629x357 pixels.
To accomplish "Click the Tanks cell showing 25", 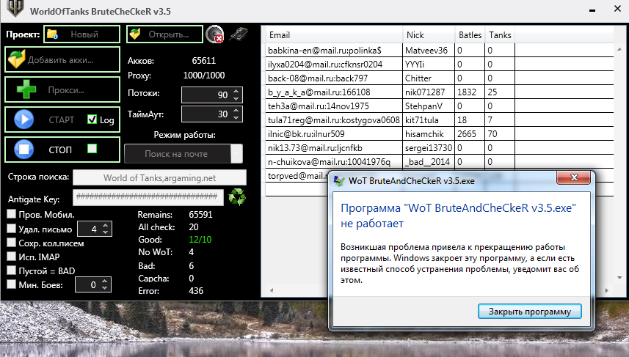I will (500, 92).
